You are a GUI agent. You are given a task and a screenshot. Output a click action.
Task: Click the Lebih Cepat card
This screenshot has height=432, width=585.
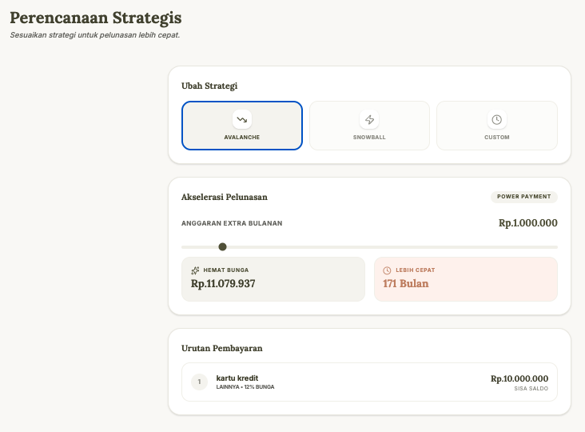click(x=466, y=279)
